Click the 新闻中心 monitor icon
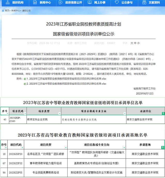The image size is (165, 178). (35, 3)
